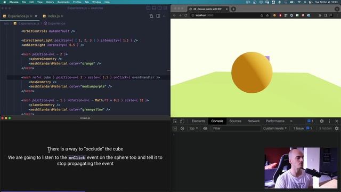Switch to the Sources DevTools tab
This screenshot has width=341, height=192.
pyautogui.click(x=235, y=121)
